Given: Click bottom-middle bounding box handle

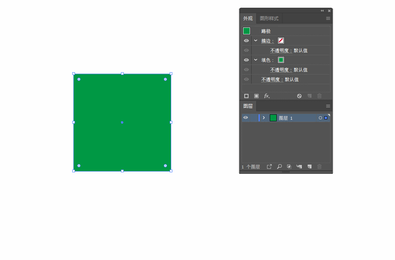Looking at the screenshot, I should coord(122,171).
